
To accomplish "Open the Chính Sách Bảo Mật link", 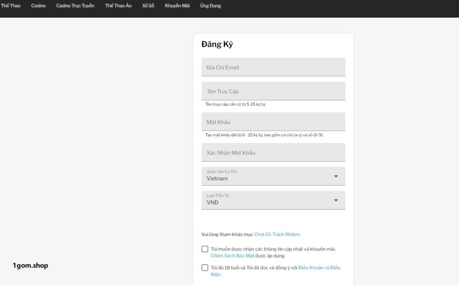I will 232,256.
